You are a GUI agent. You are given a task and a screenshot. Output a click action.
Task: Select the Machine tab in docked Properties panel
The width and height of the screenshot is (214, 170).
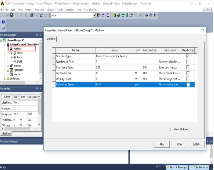6,134
